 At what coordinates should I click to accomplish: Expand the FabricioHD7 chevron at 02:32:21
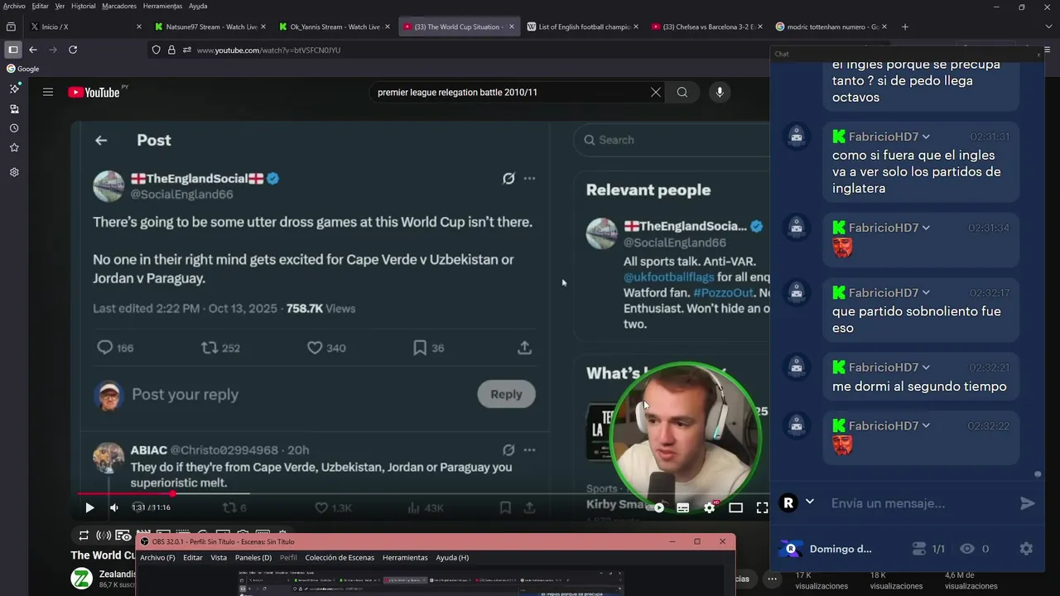pyautogui.click(x=926, y=368)
